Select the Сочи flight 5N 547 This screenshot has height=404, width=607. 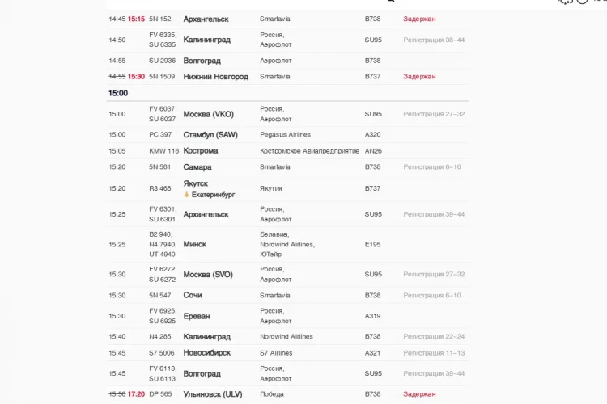coord(287,296)
